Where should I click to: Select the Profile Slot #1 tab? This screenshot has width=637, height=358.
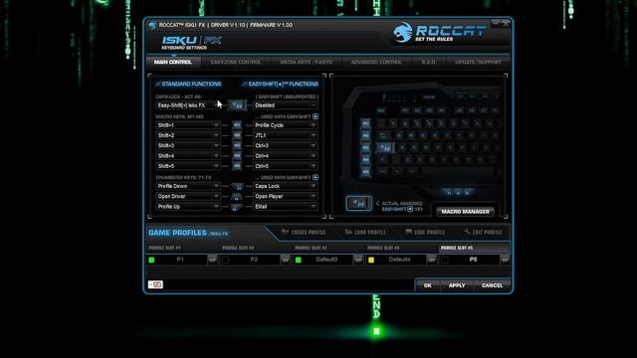click(x=164, y=248)
